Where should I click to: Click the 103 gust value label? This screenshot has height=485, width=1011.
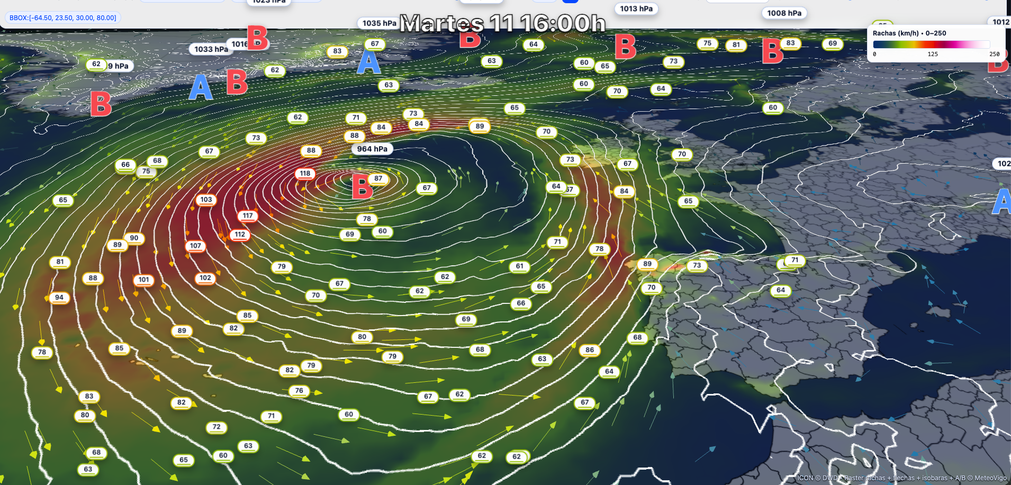click(206, 200)
